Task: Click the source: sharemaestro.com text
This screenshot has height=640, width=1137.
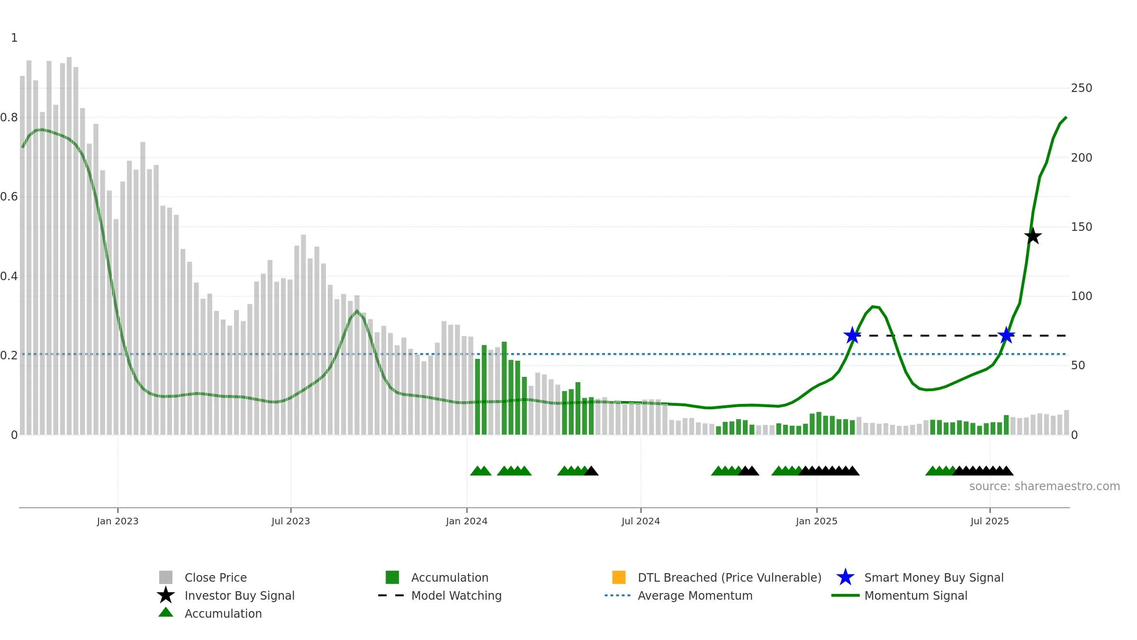Action: click(1045, 486)
